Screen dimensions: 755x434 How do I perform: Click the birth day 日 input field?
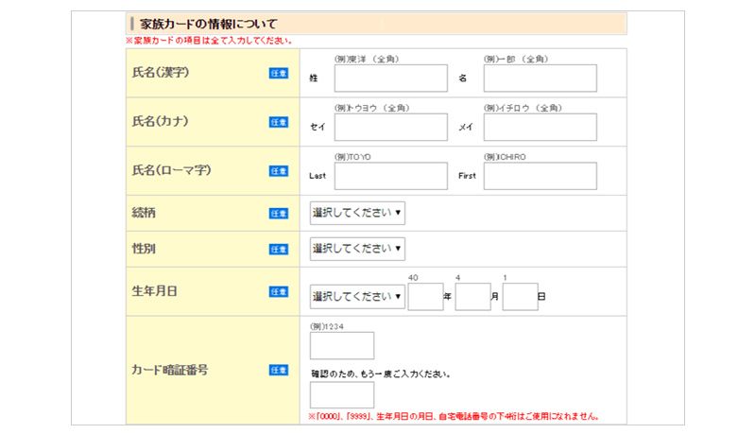tap(520, 297)
